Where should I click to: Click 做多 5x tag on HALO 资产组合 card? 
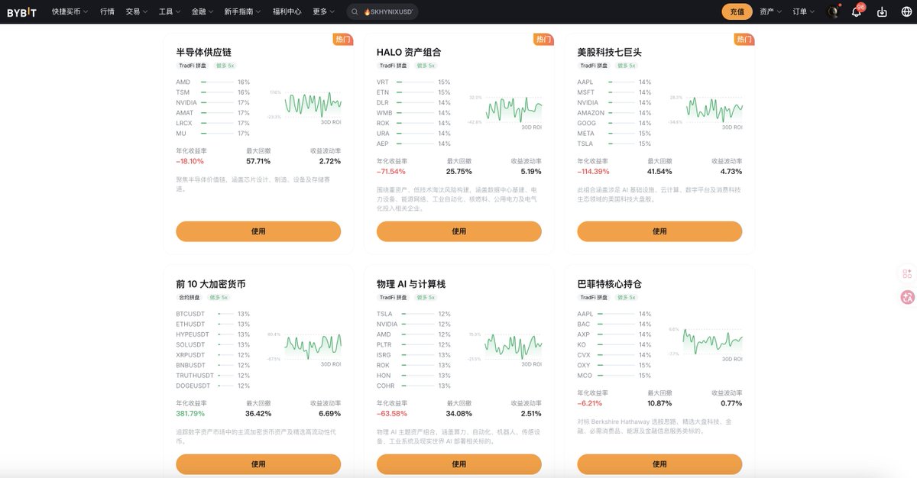click(425, 66)
